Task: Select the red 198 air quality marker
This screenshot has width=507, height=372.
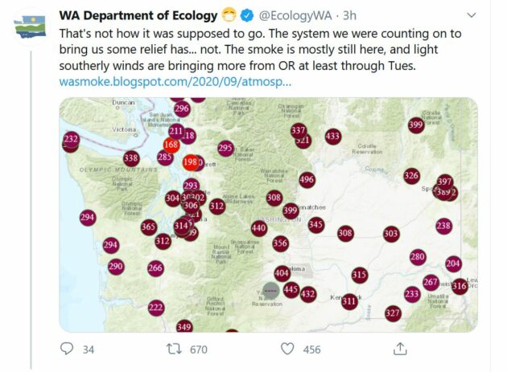Action: point(190,161)
